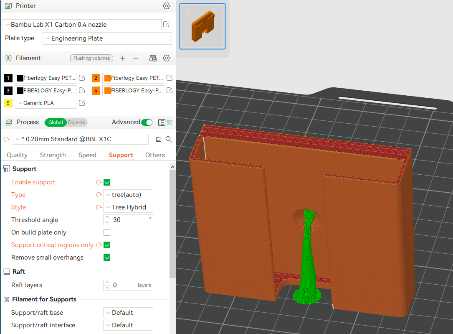
Task: Click the Filament section spool icon
Action: [9, 58]
